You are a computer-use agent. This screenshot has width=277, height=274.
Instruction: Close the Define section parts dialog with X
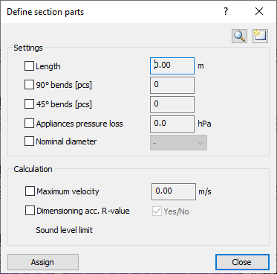259,12
